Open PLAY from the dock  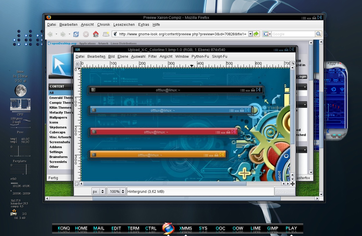tap(291, 228)
